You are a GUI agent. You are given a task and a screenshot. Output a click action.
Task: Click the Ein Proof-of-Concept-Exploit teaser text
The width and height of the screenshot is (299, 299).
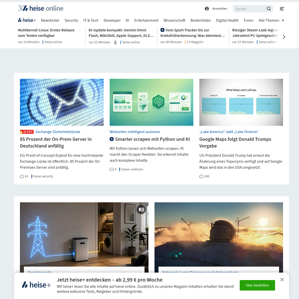click(62, 161)
